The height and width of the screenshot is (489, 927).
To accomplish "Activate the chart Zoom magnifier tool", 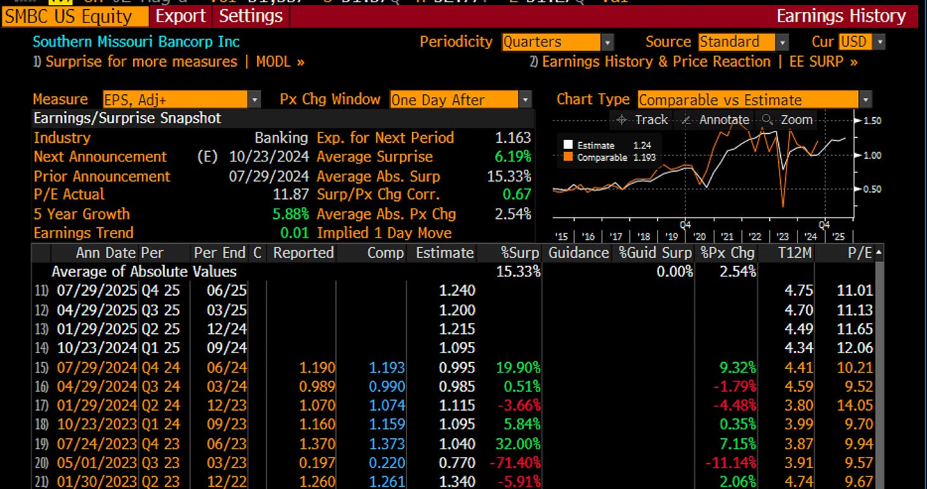I will (787, 120).
